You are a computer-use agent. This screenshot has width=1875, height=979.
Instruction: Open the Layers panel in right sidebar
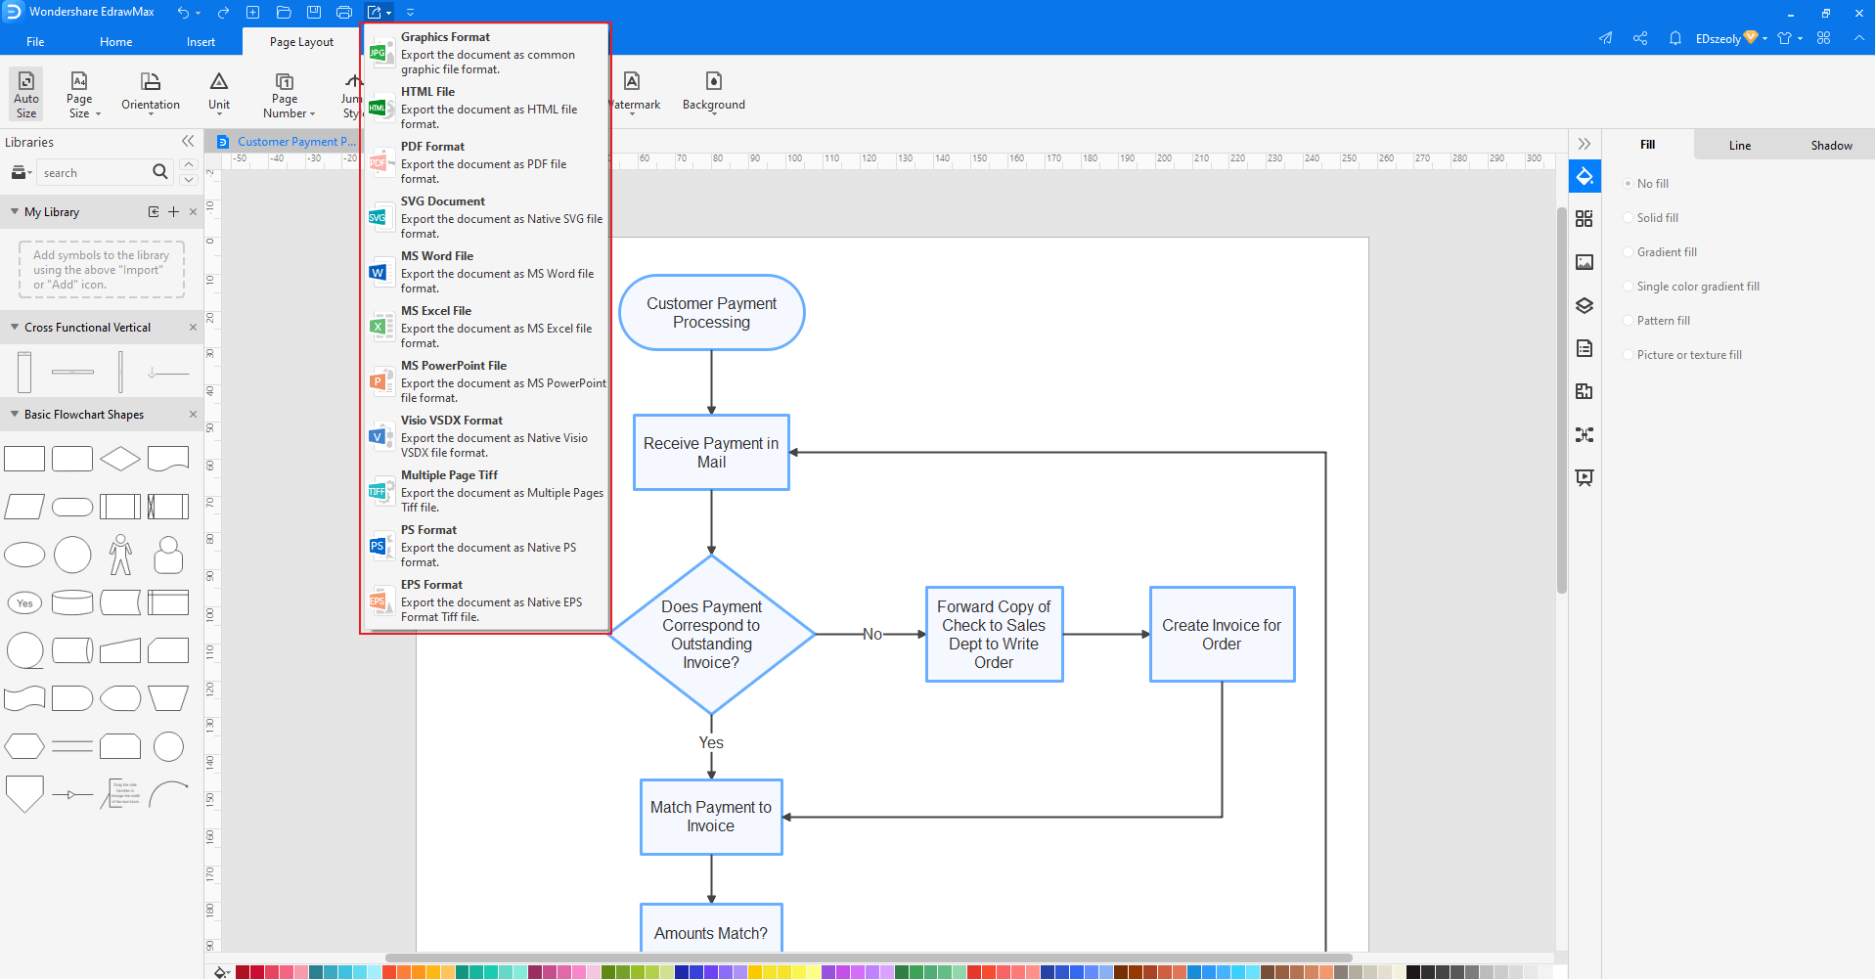click(1585, 305)
